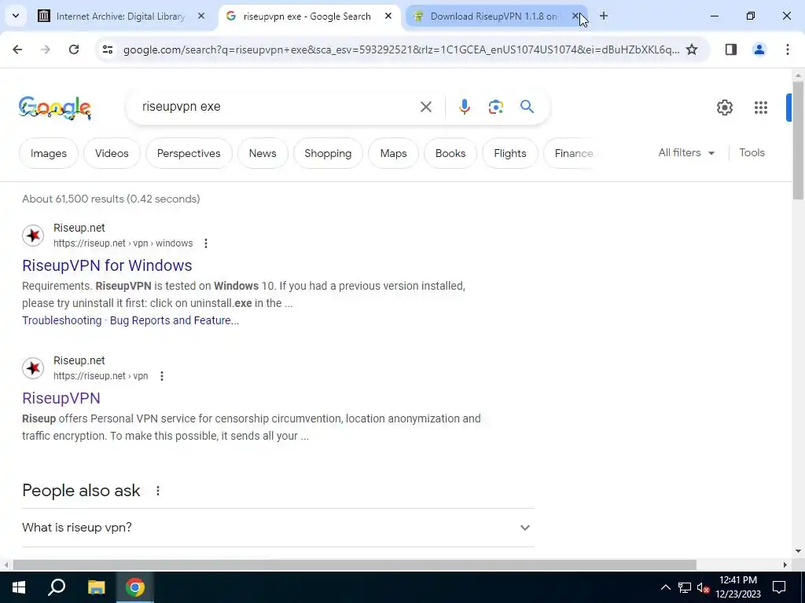Viewport: 805px width, 603px height.
Task: Filter results by Flights
Action: coord(509,153)
